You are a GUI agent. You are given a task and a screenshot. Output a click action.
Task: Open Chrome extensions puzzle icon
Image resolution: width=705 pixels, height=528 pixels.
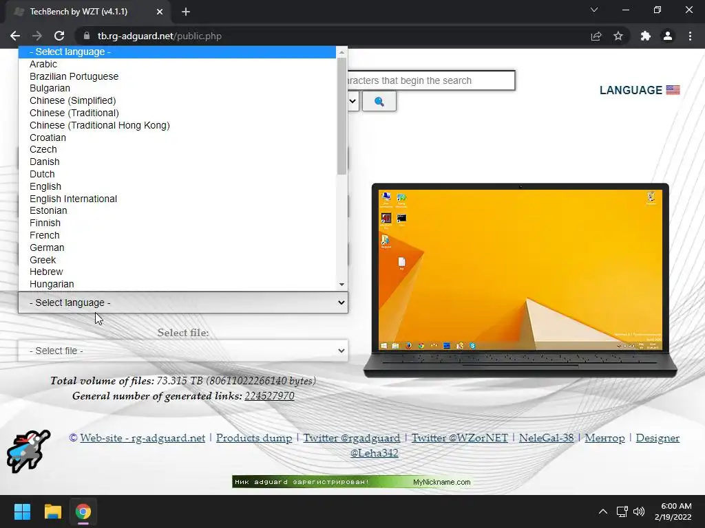(646, 36)
